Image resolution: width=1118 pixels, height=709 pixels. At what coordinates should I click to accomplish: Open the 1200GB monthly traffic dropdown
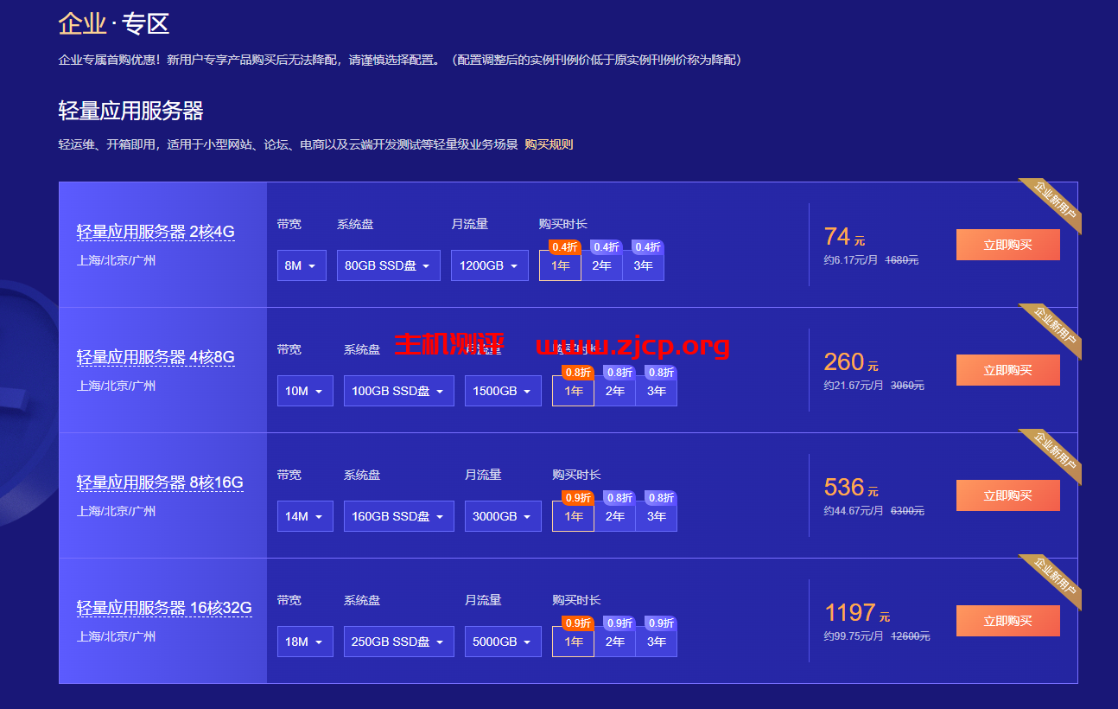[490, 265]
